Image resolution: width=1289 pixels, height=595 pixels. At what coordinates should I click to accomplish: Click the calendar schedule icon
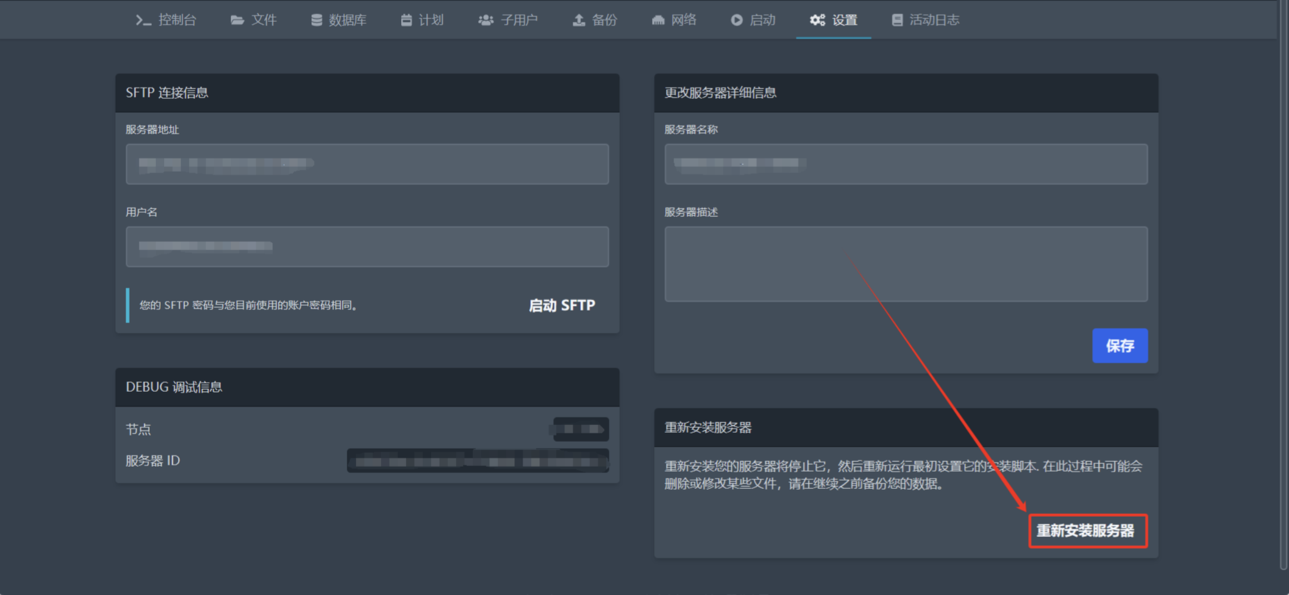point(407,20)
